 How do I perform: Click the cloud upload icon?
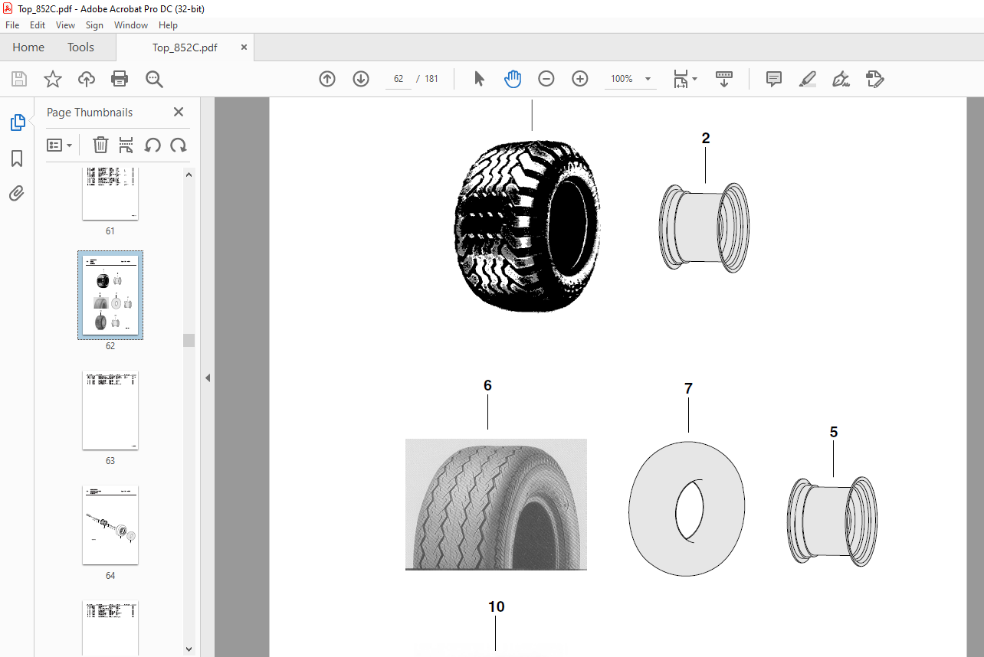tap(87, 79)
